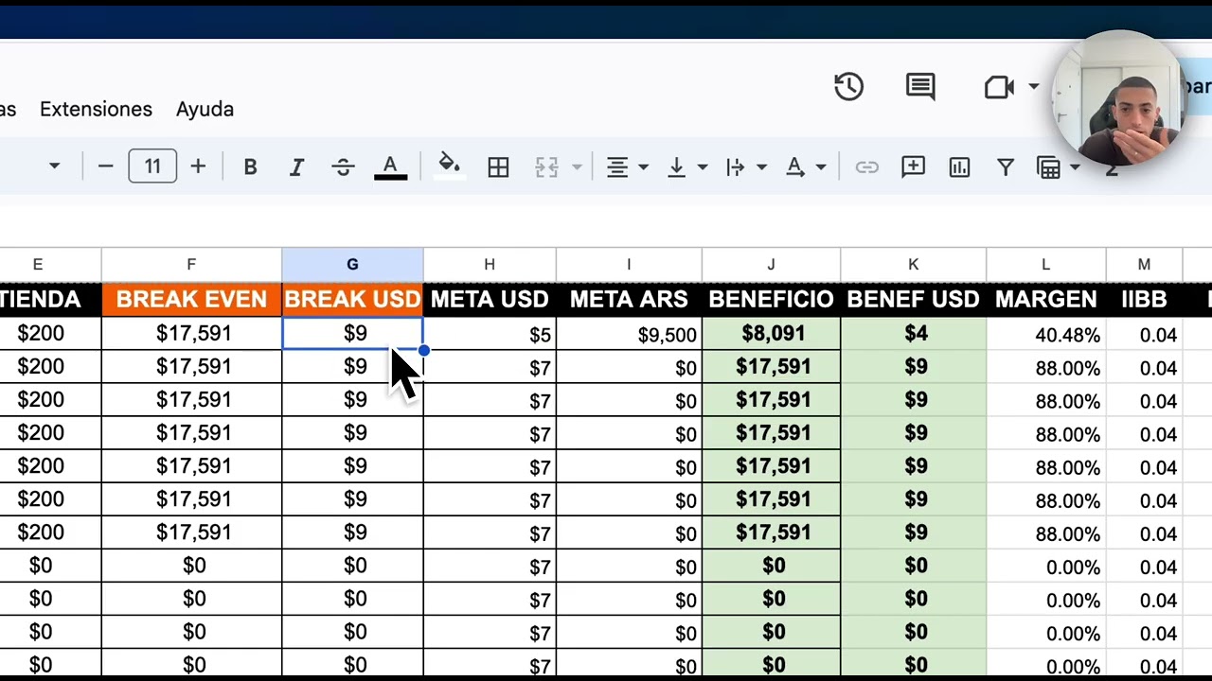Screen dimensions: 1212x681
Task: Click the BENEF USD header cell
Action: [913, 300]
